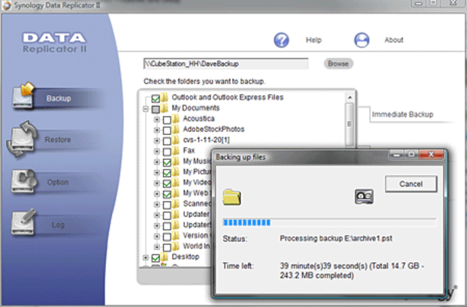This screenshot has width=467, height=307.
Task: Select the My Documents tree row
Action: pyautogui.click(x=195, y=108)
